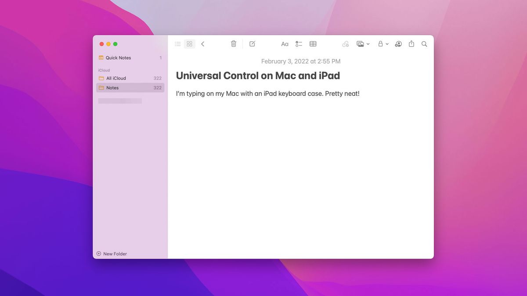Image resolution: width=527 pixels, height=296 pixels.
Task: Click the note title text
Action: (258, 76)
